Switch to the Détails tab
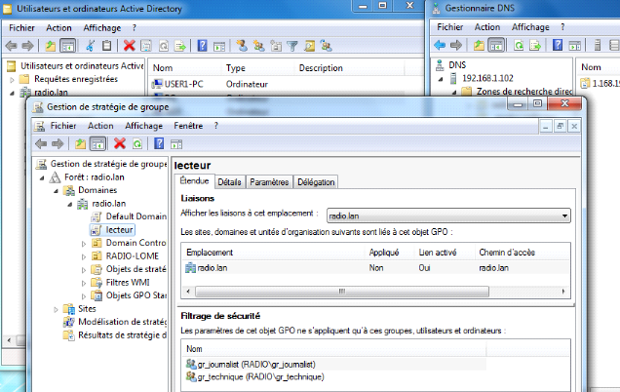620x392 pixels. (x=229, y=182)
